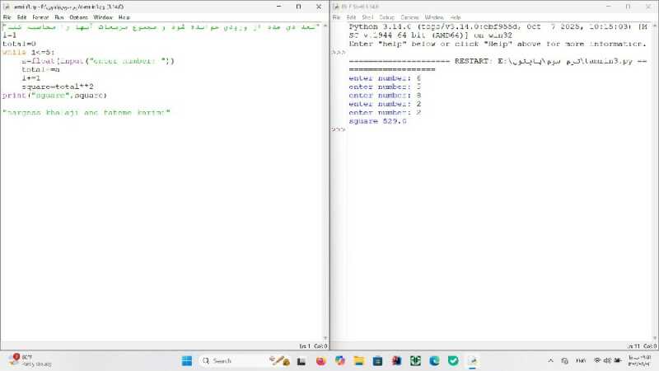Click the weather widget on the taskbar
Image resolution: width=659 pixels, height=371 pixels.
25,360
